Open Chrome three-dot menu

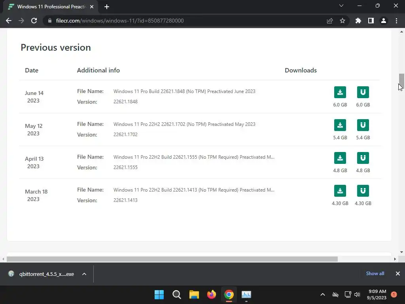396,21
